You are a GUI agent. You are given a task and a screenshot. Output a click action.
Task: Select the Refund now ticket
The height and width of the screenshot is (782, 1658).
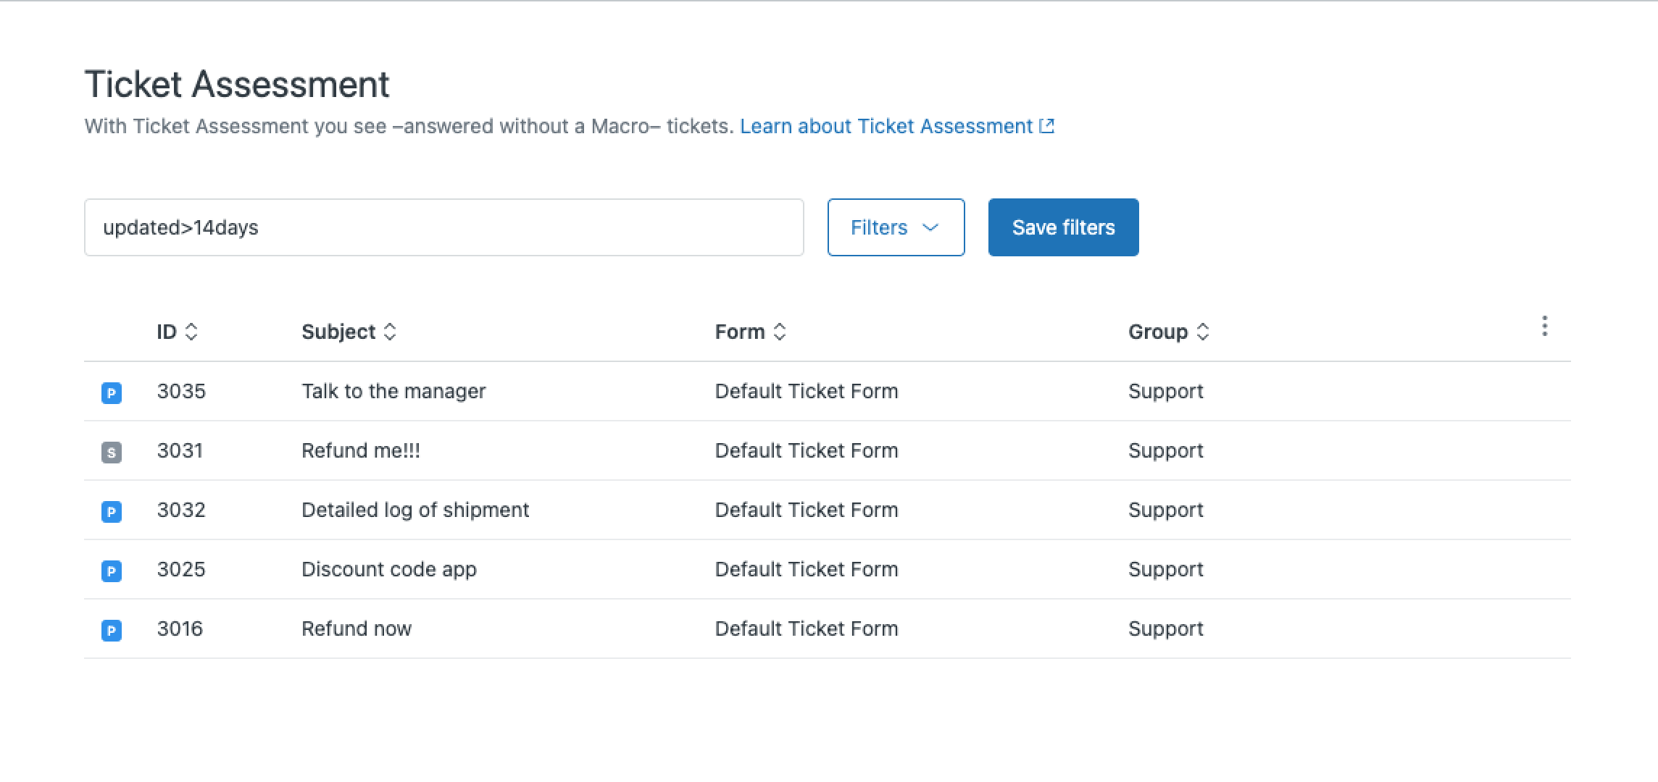pos(357,628)
